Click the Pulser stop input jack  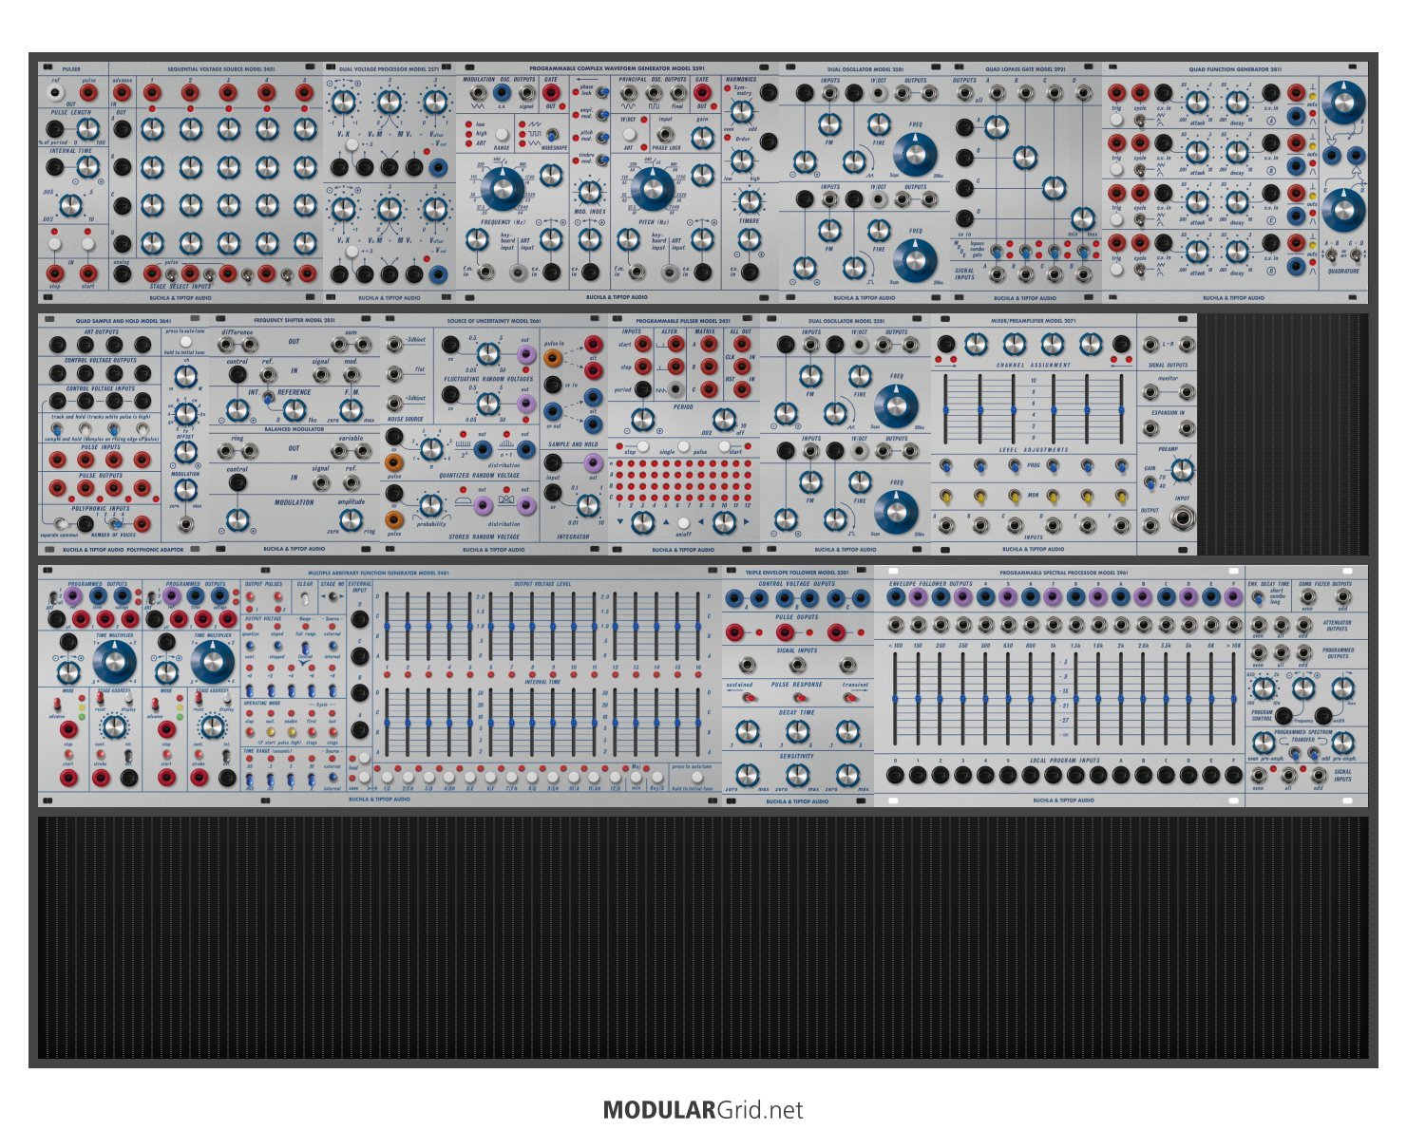[55, 273]
